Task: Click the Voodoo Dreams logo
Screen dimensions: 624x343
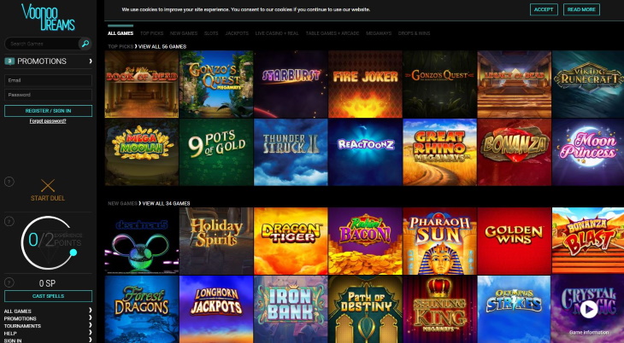Action: (x=48, y=17)
